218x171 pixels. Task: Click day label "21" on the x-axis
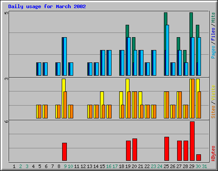[141, 166]
